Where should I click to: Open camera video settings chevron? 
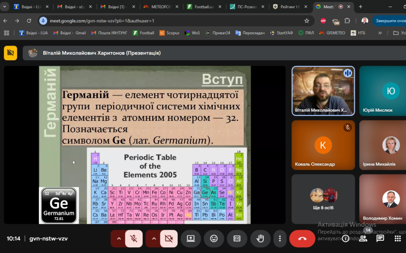(x=154, y=238)
